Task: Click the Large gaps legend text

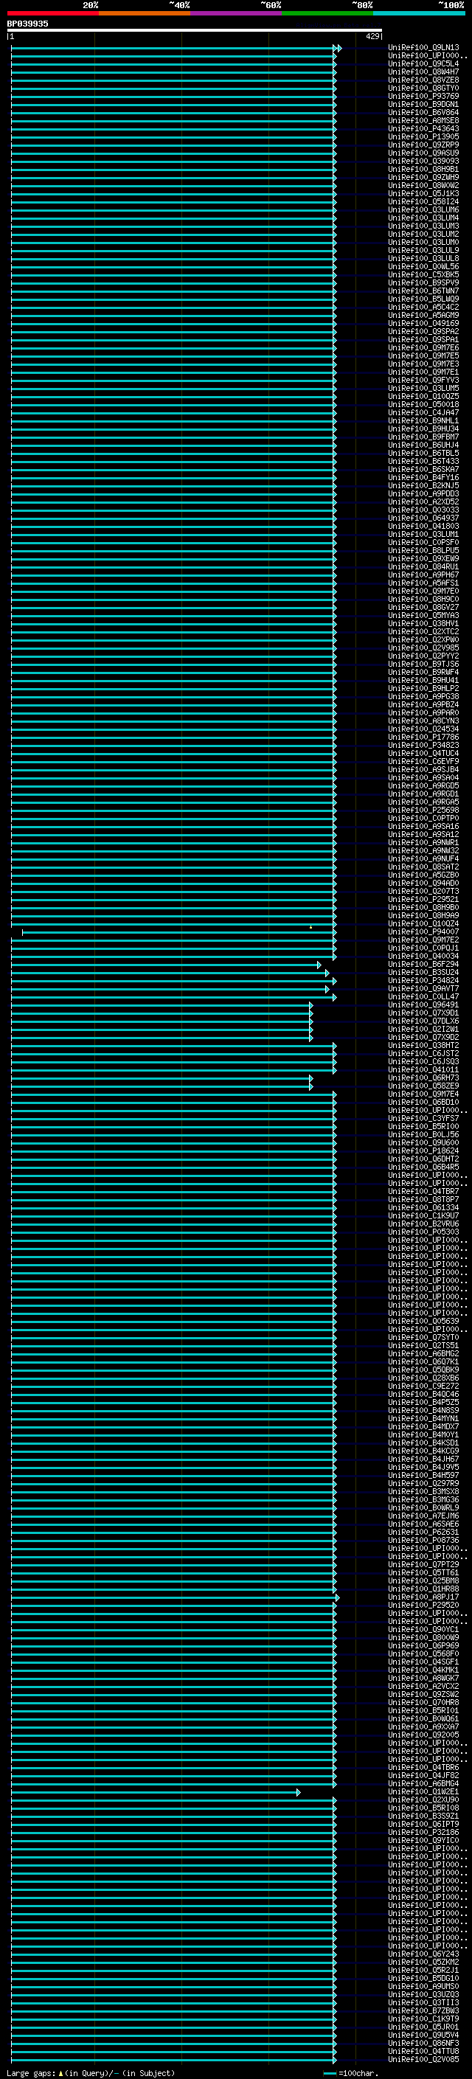Action: (x=91, y=2072)
